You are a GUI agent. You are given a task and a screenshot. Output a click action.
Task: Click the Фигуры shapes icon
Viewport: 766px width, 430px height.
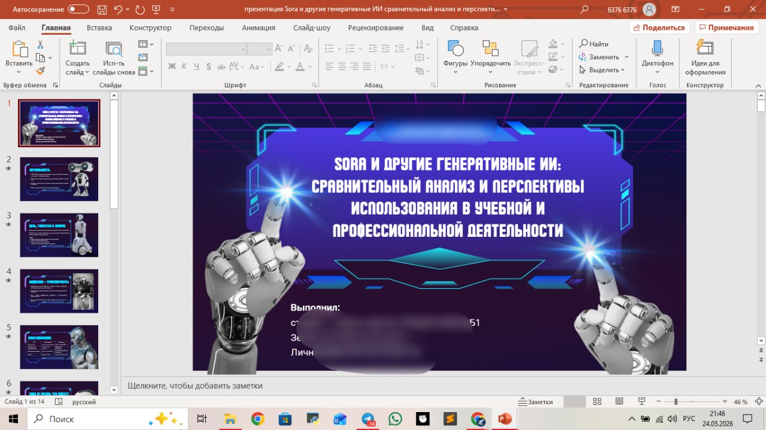[455, 49]
